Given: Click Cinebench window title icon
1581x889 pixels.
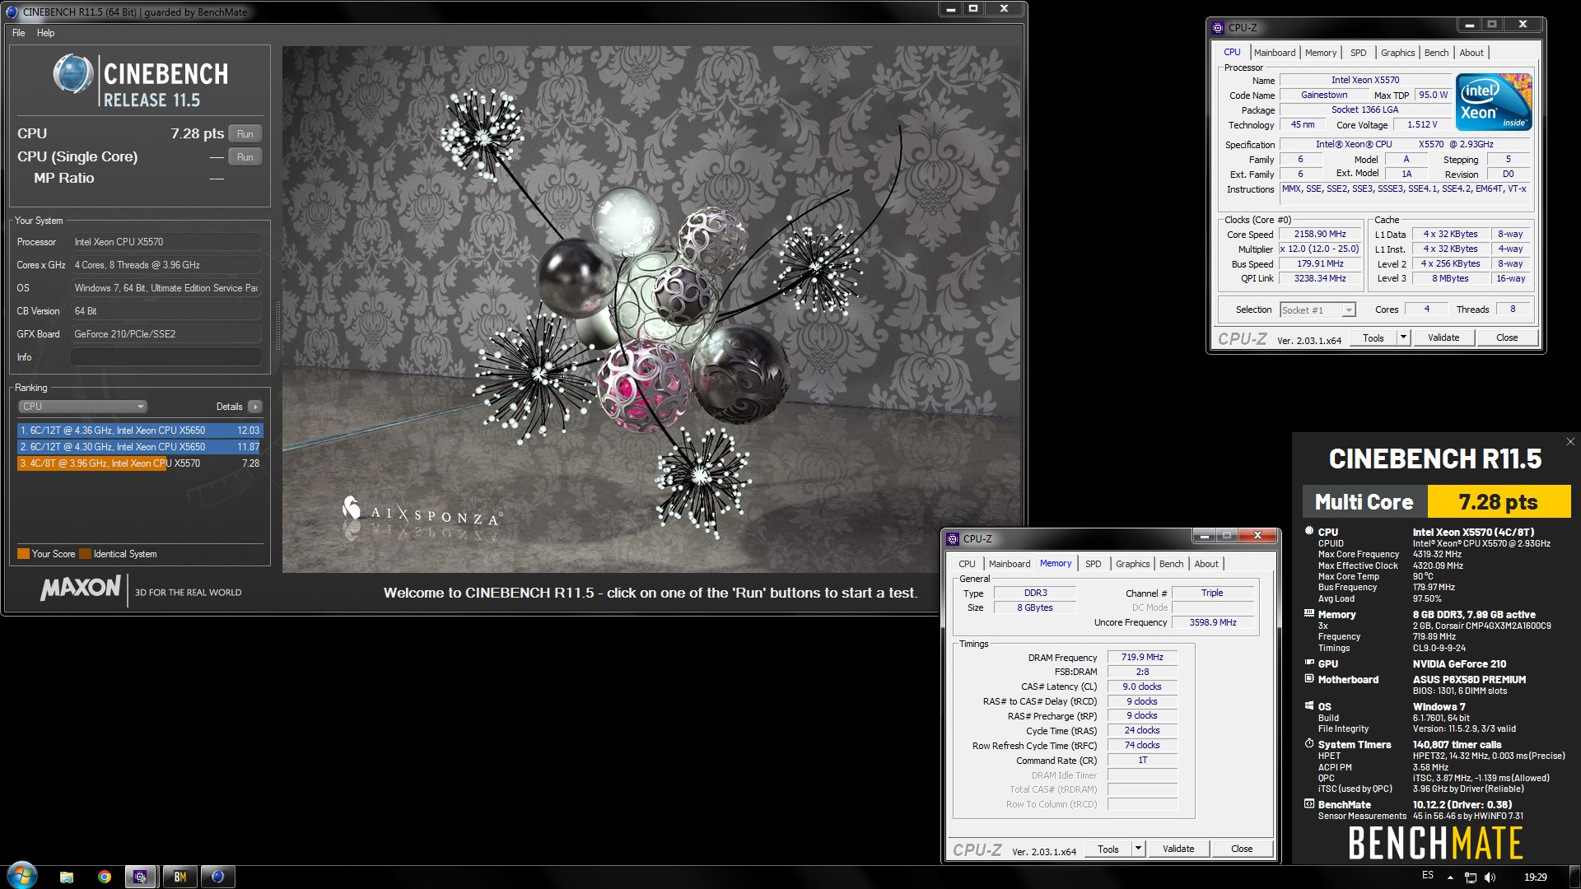Looking at the screenshot, I should pyautogui.click(x=12, y=12).
